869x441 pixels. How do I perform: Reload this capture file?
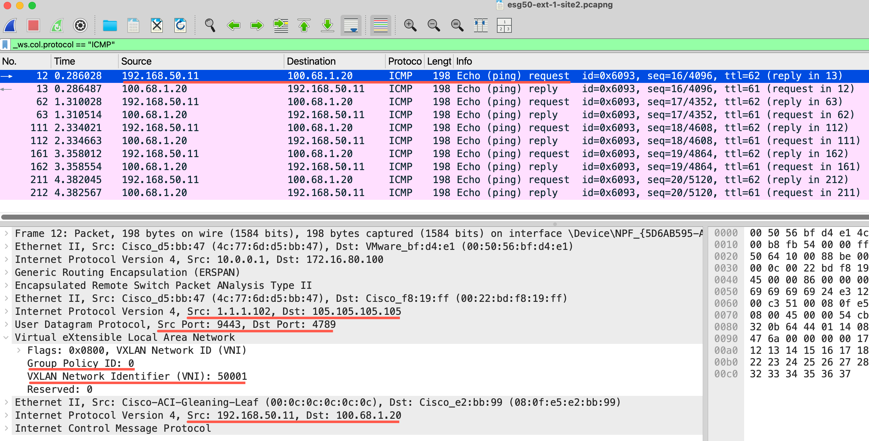coord(180,25)
